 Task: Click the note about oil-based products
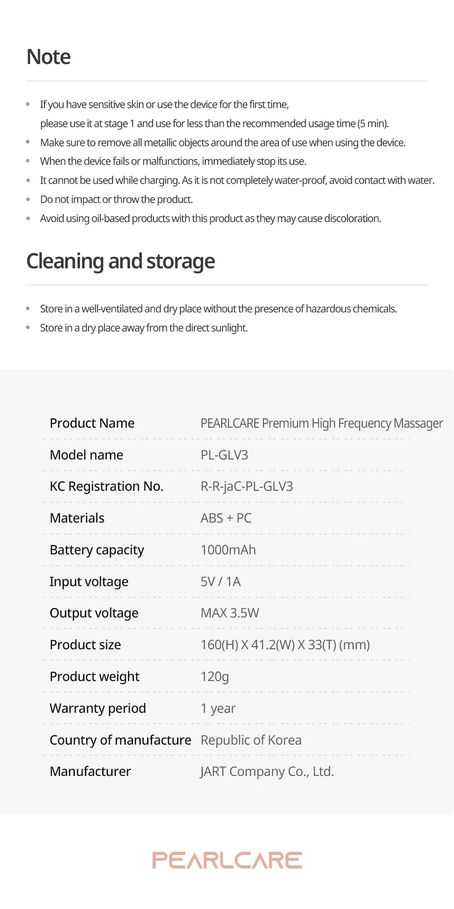[210, 219]
